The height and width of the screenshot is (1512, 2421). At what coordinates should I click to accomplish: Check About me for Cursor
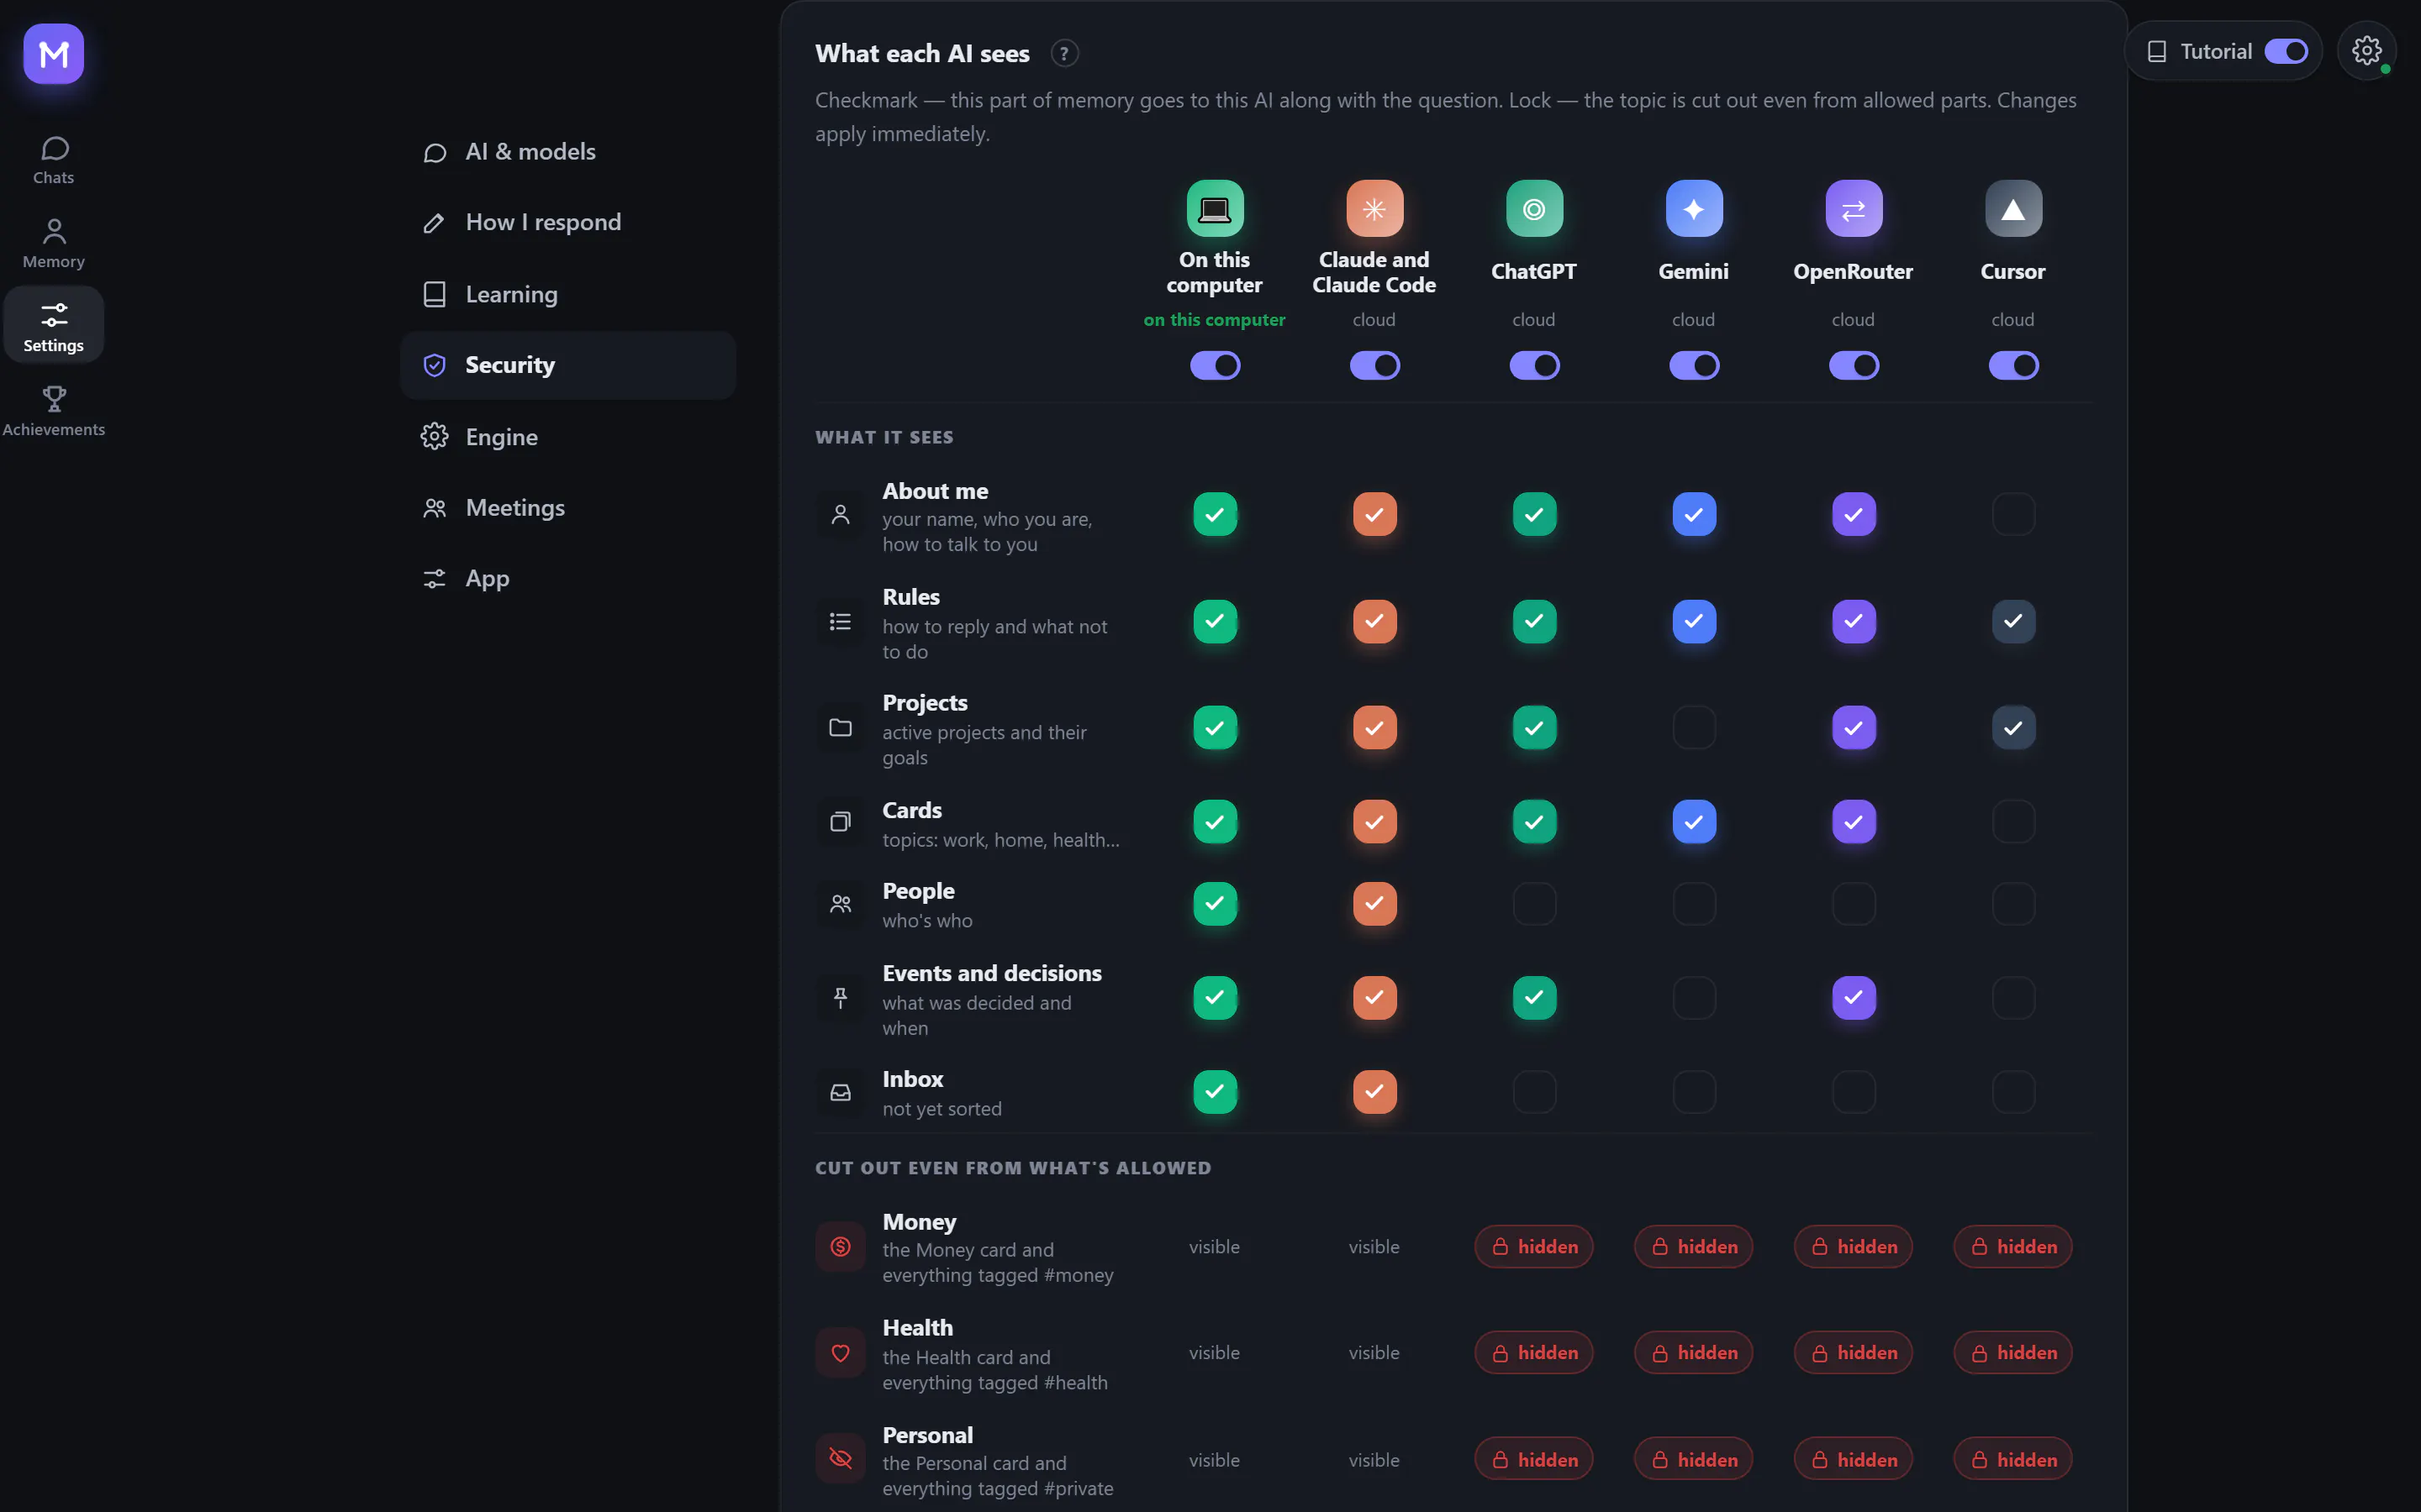pos(2012,515)
